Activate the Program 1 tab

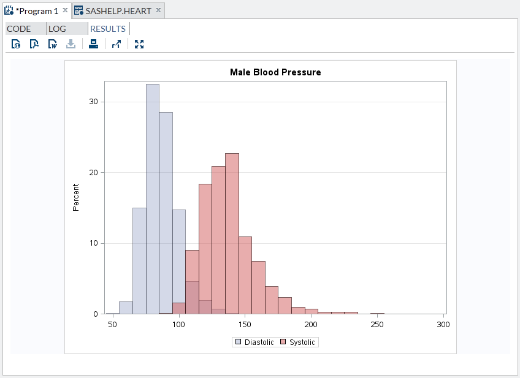click(37, 10)
